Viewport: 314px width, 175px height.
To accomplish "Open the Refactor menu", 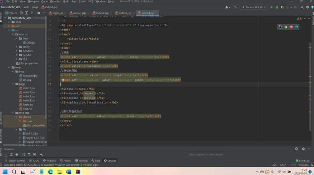I will point(55,1).
